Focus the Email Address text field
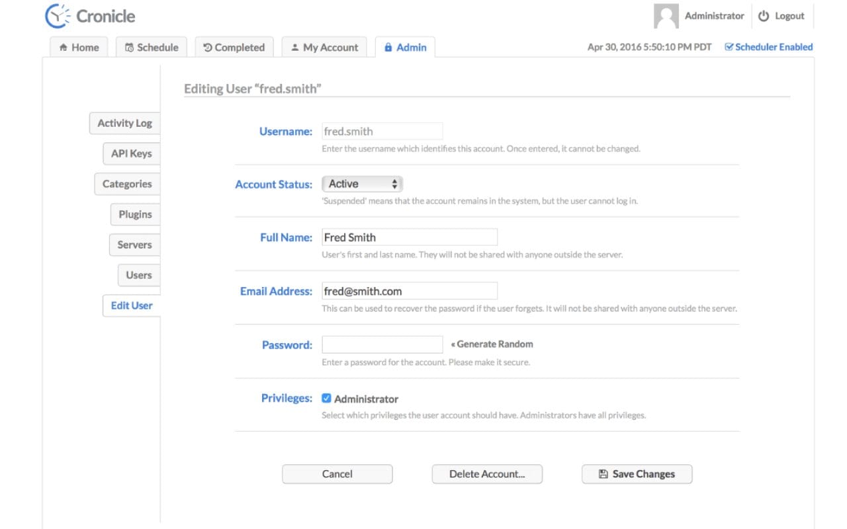Image resolution: width=847 pixels, height=529 pixels. 409,291
